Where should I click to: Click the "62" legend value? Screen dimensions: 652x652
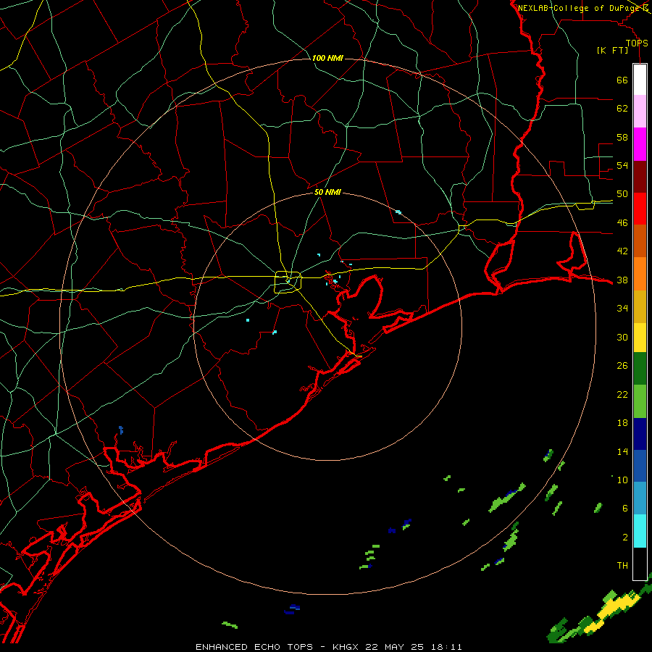[x=622, y=108]
